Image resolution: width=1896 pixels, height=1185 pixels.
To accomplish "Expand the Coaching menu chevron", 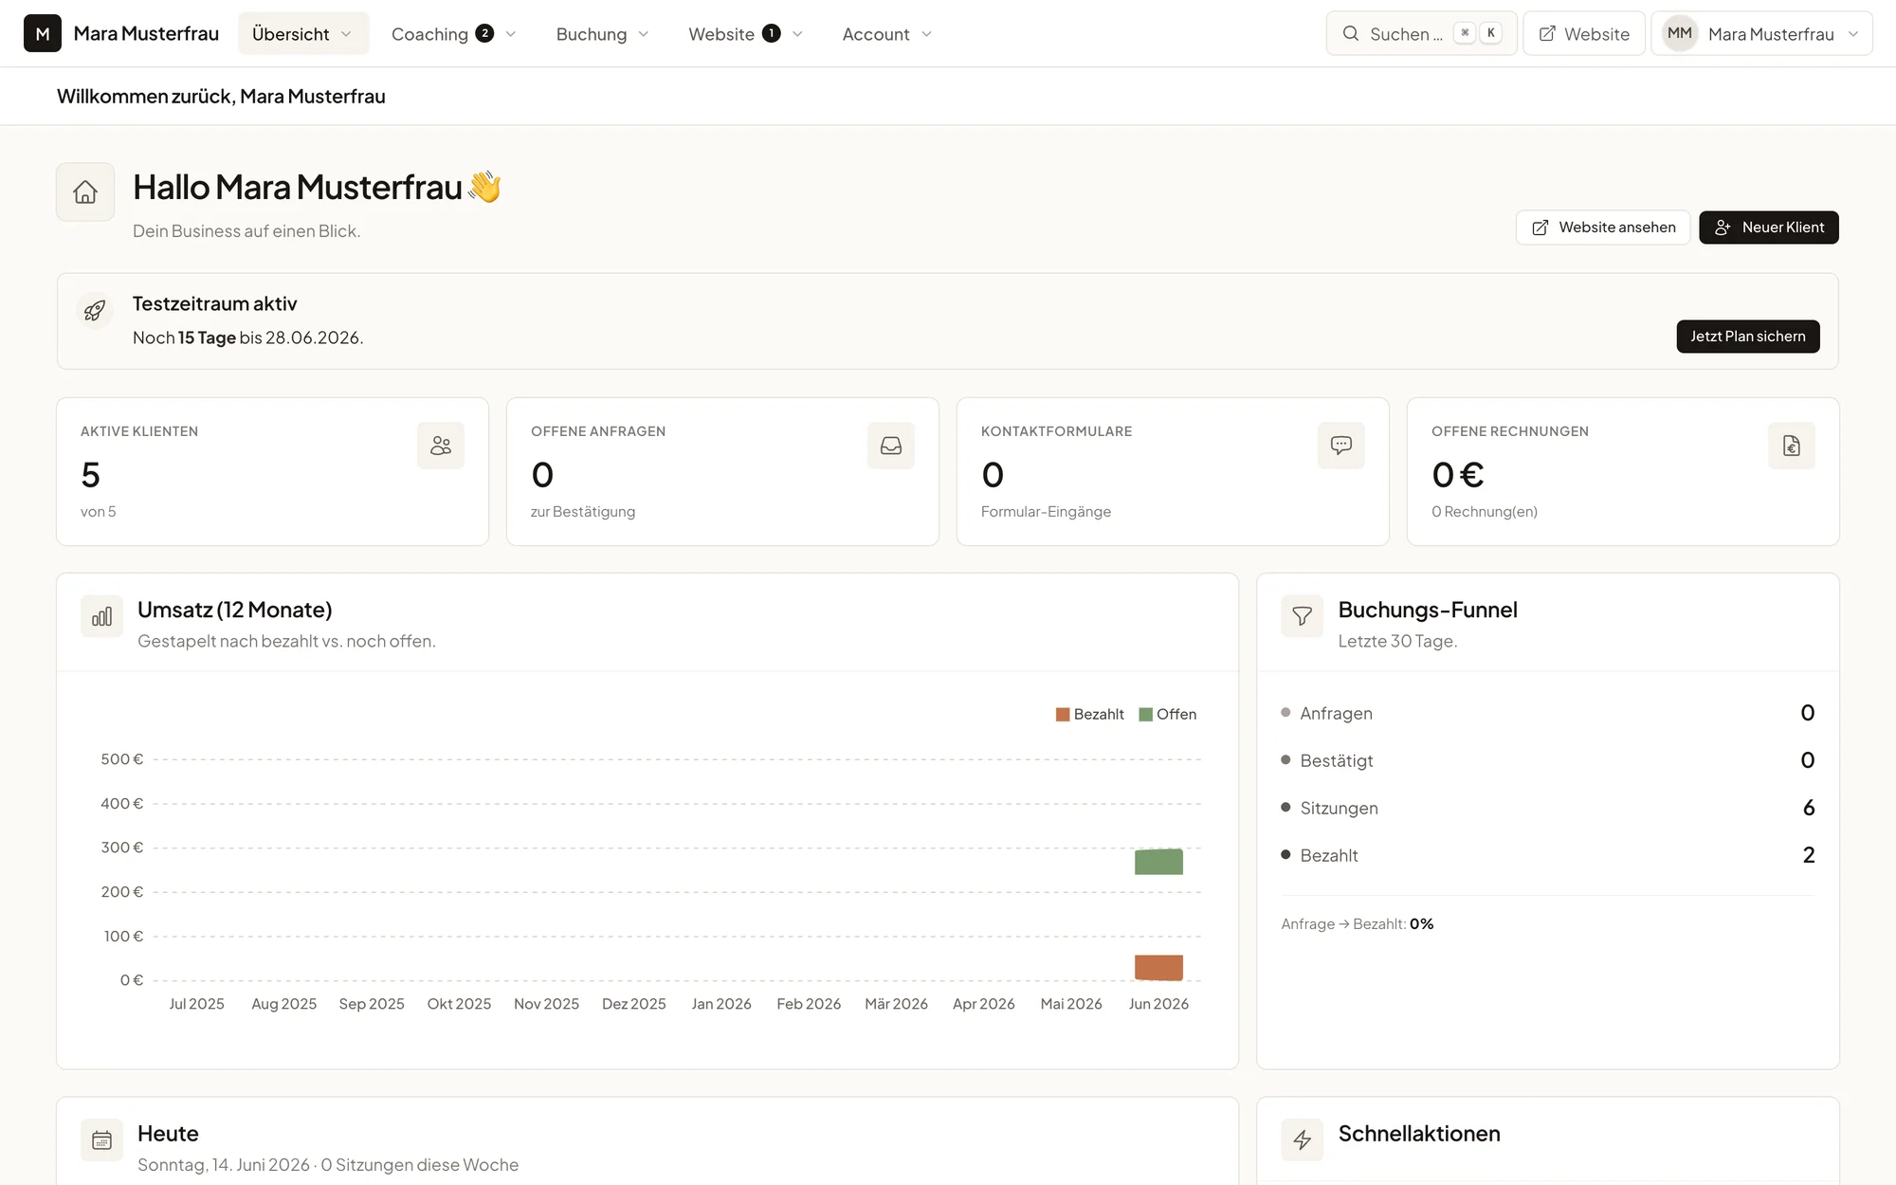I will [x=511, y=34].
